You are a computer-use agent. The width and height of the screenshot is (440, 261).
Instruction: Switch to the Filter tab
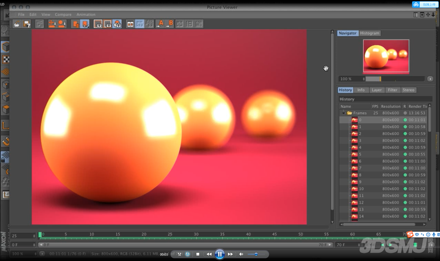[x=393, y=90]
